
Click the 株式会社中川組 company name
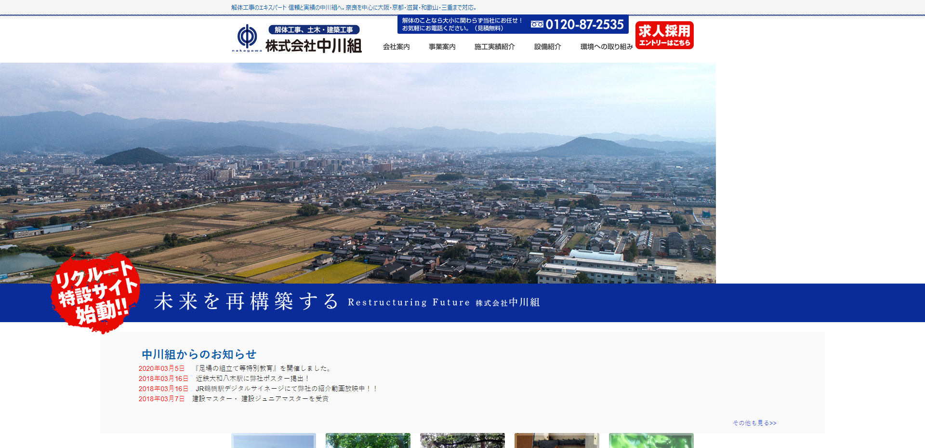coord(313,46)
